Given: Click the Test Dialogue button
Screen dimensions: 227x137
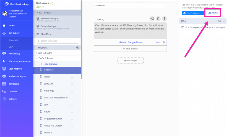Looking at the screenshot, I should pyautogui.click(x=193, y=13).
